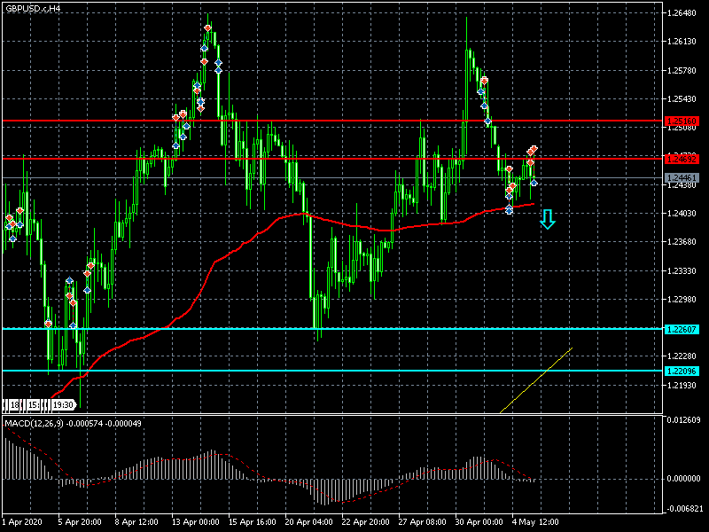Click the event marker labeled 15

tap(33, 405)
